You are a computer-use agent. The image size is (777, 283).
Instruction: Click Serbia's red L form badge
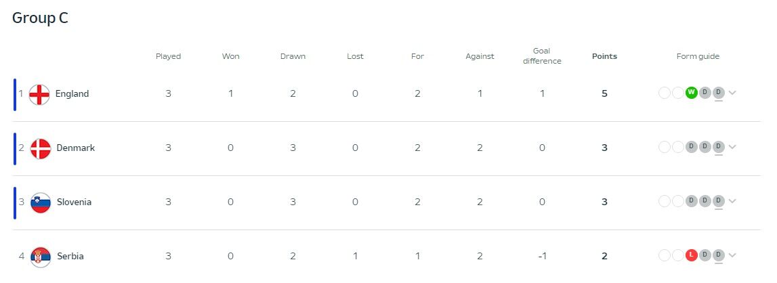click(691, 255)
